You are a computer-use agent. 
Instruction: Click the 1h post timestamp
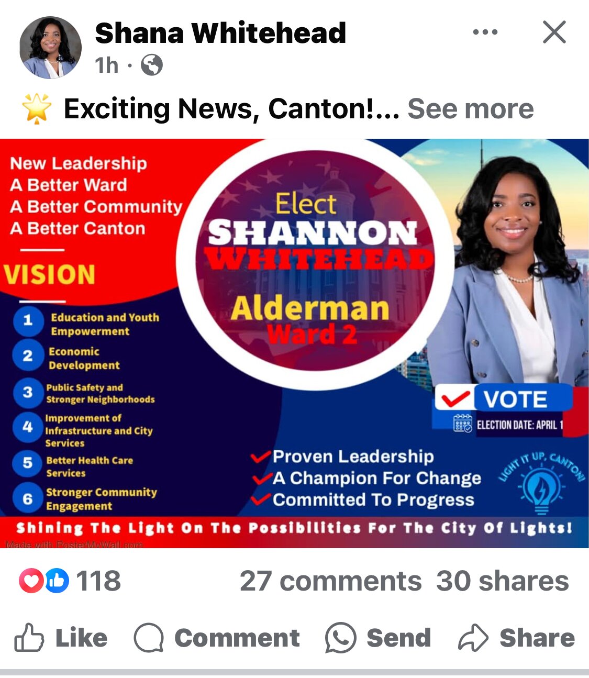(107, 66)
